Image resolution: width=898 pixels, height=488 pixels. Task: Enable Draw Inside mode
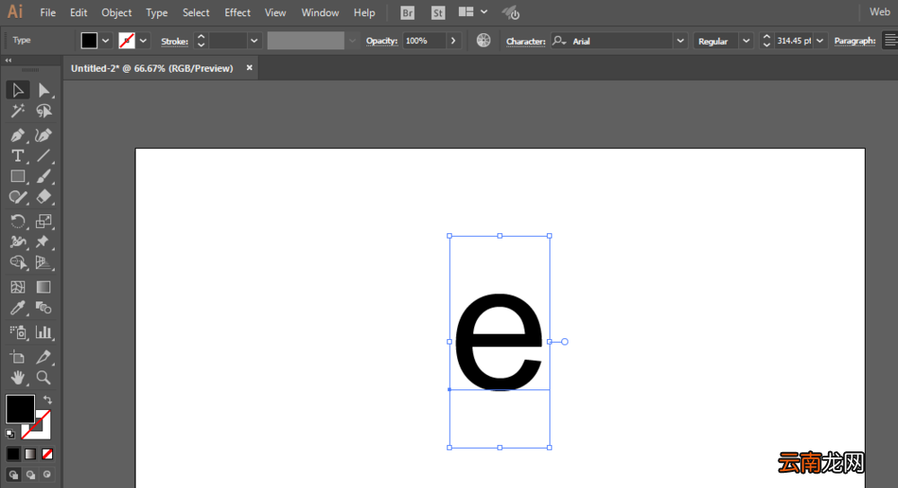[47, 475]
